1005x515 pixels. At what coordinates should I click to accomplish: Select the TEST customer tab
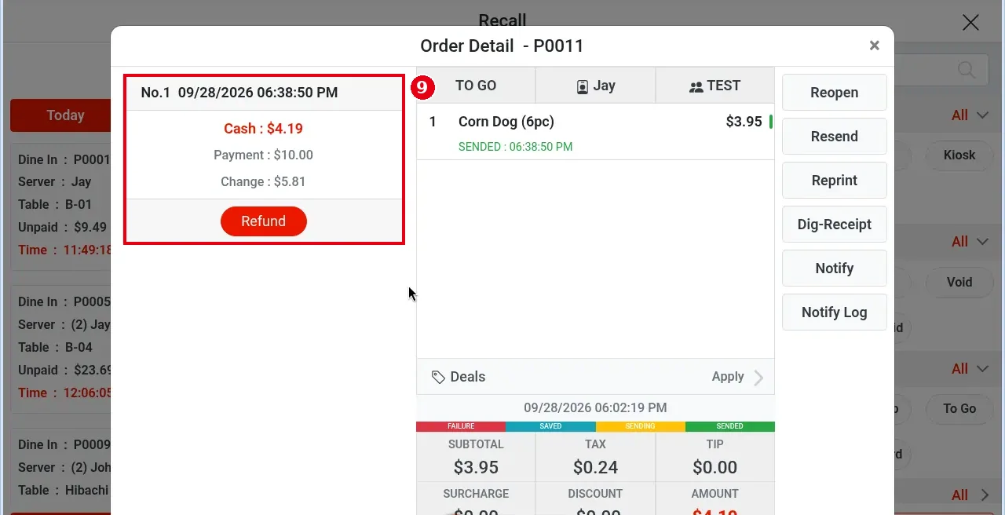[714, 86]
